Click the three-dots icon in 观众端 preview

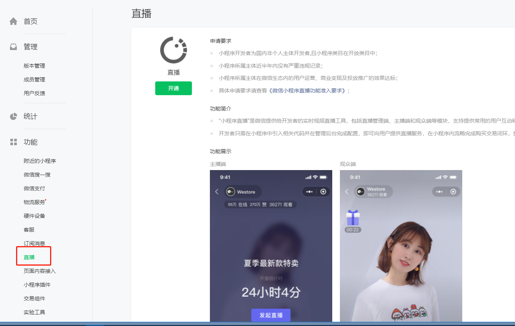click(x=440, y=191)
